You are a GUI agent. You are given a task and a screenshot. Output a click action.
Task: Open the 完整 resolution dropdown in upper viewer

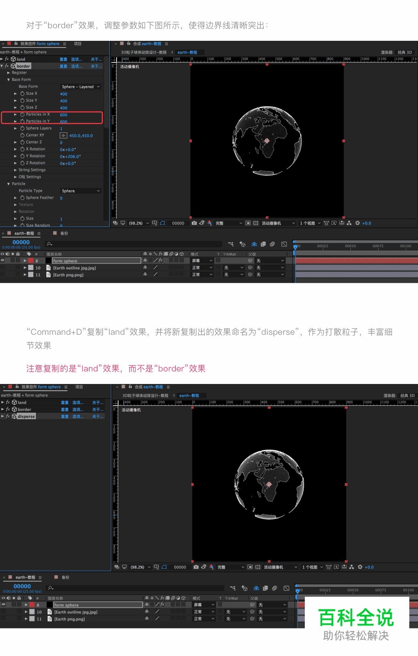click(x=229, y=223)
